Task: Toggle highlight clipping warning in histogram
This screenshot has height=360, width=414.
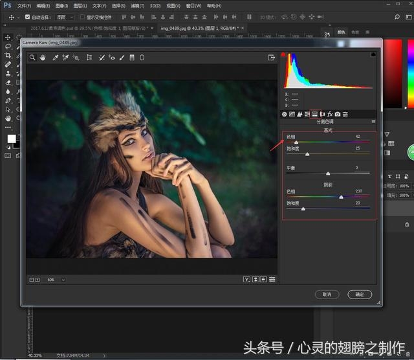Action: tap(373, 54)
